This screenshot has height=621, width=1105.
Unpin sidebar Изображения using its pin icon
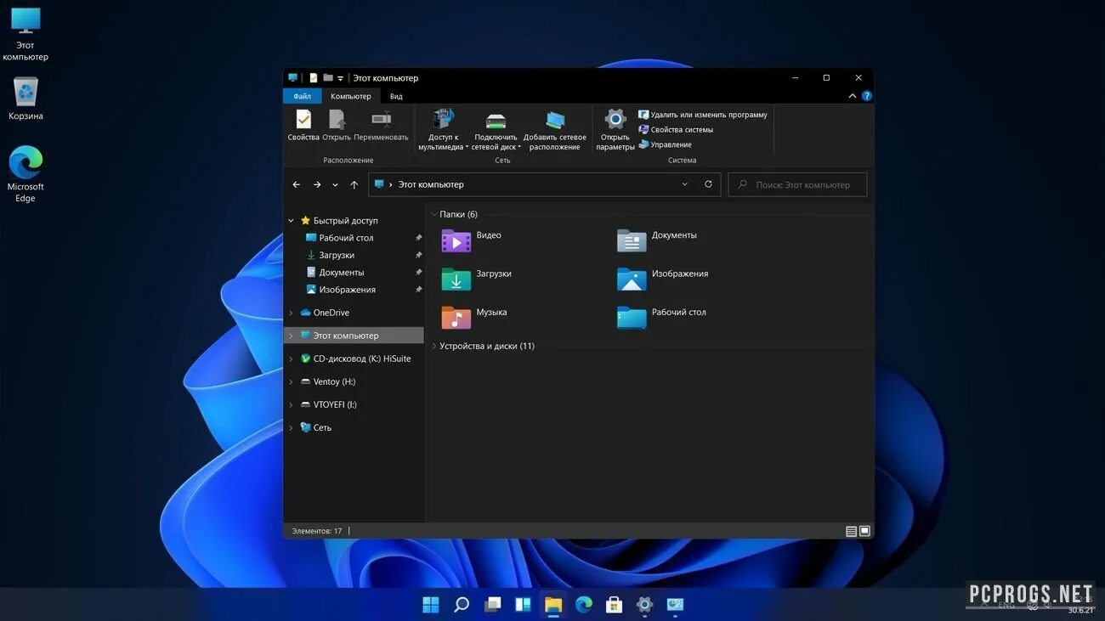(418, 290)
